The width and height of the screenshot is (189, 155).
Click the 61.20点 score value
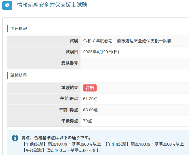pos(90,99)
